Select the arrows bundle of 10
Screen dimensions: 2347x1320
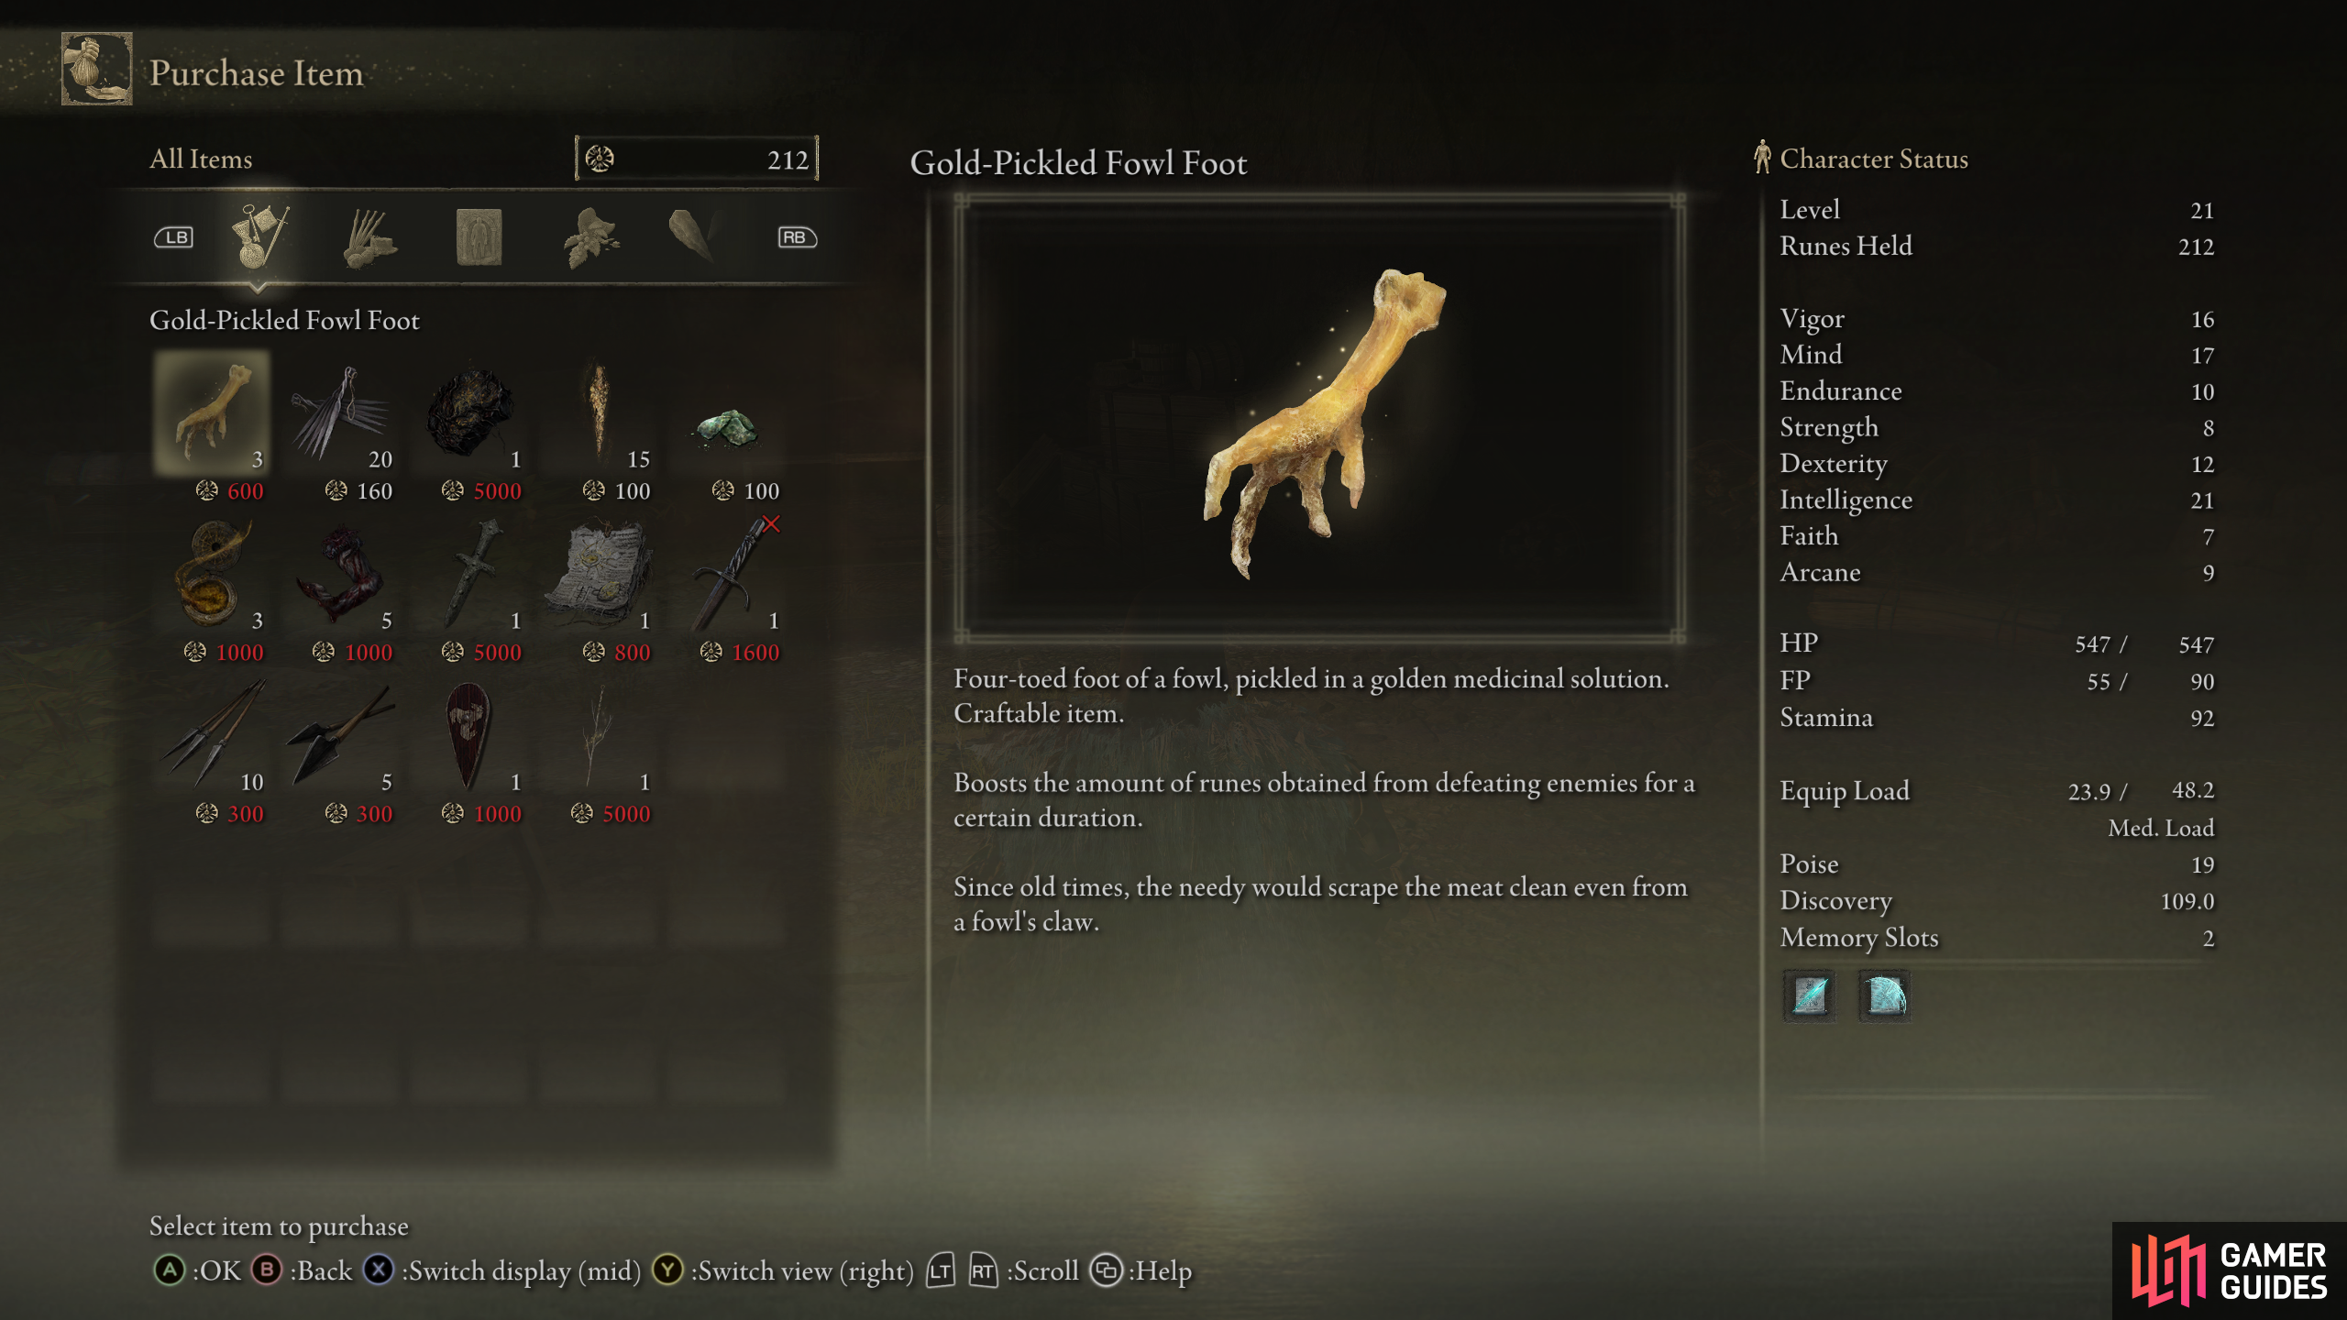pos(212,736)
